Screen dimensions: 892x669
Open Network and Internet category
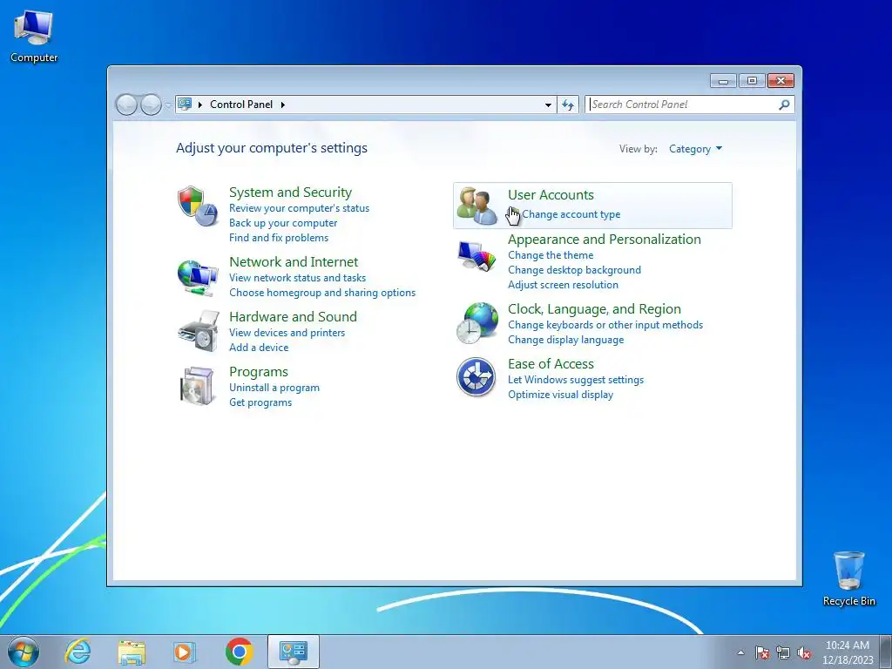coord(294,261)
